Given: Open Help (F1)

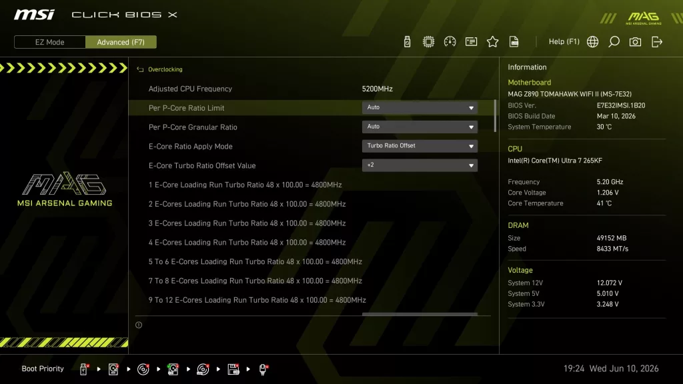Looking at the screenshot, I should tap(564, 42).
